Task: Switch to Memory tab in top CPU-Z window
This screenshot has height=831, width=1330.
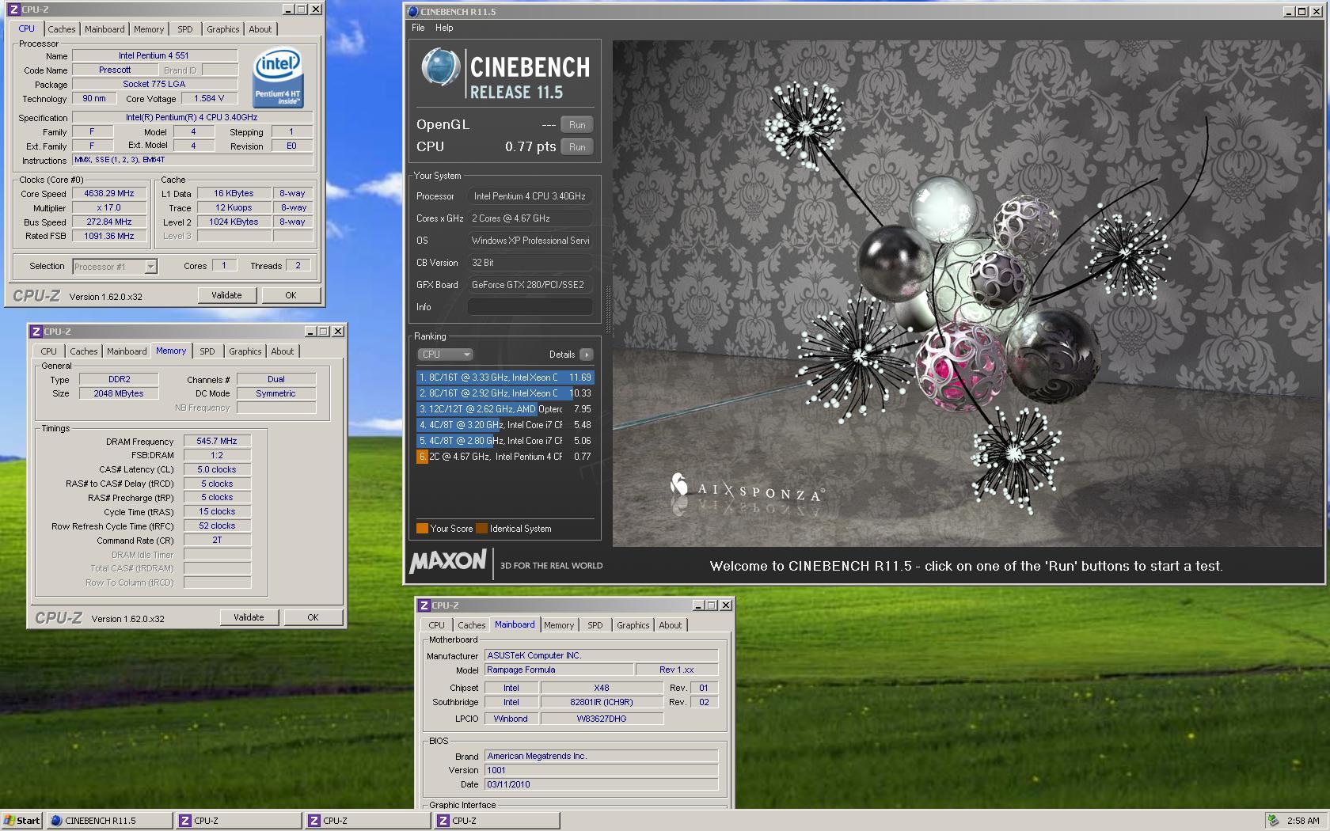Action: pyautogui.click(x=149, y=29)
